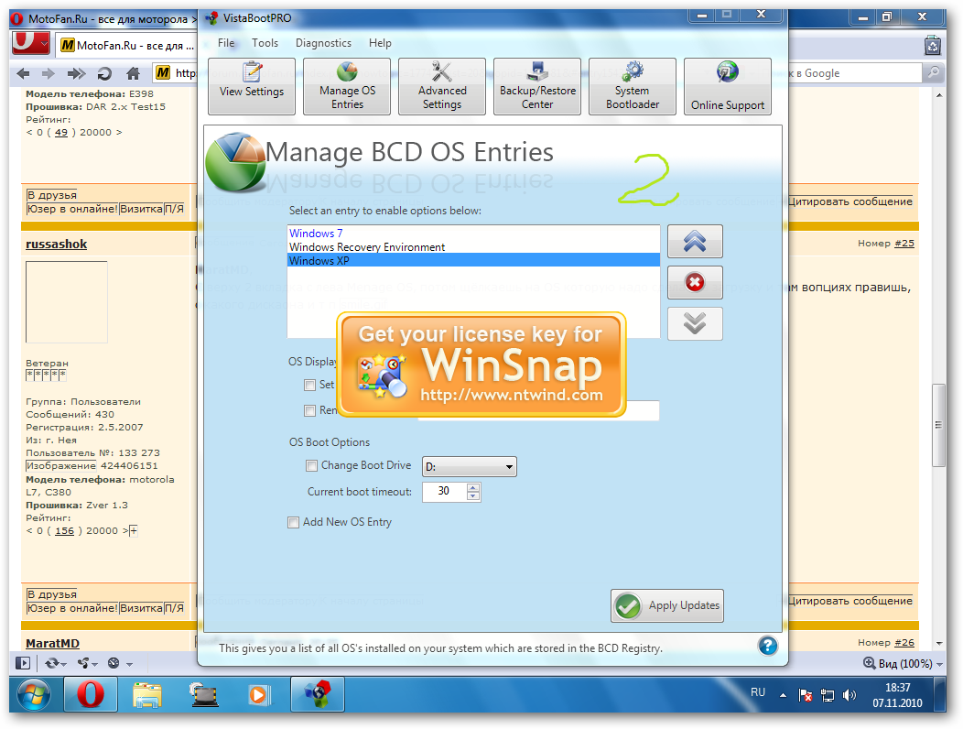Screen dimensions: 963x729
Task: Click upper Цитировать сообщение button
Action: coord(850,201)
